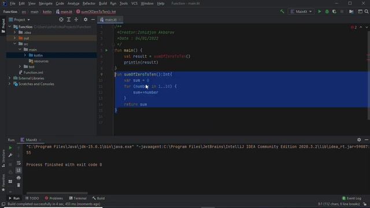Expand the .idea folder

coord(15,32)
